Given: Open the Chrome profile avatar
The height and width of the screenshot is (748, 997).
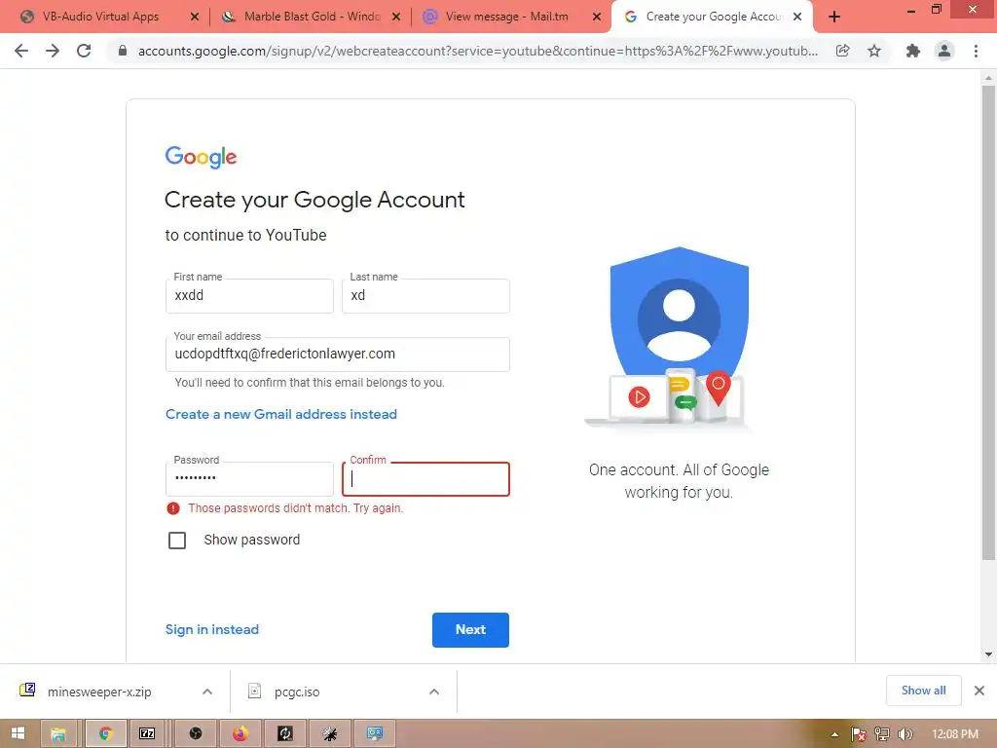Looking at the screenshot, I should click(x=944, y=51).
